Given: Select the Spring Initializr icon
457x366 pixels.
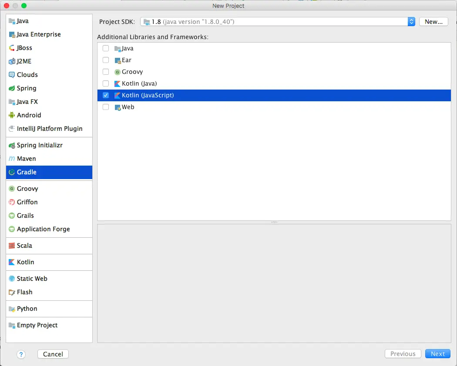Looking at the screenshot, I should [x=12, y=145].
